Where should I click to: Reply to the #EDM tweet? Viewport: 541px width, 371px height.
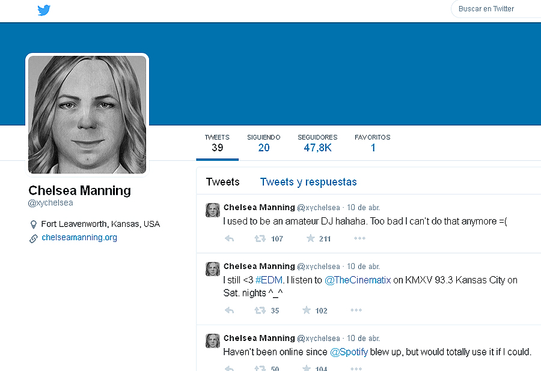(x=230, y=310)
